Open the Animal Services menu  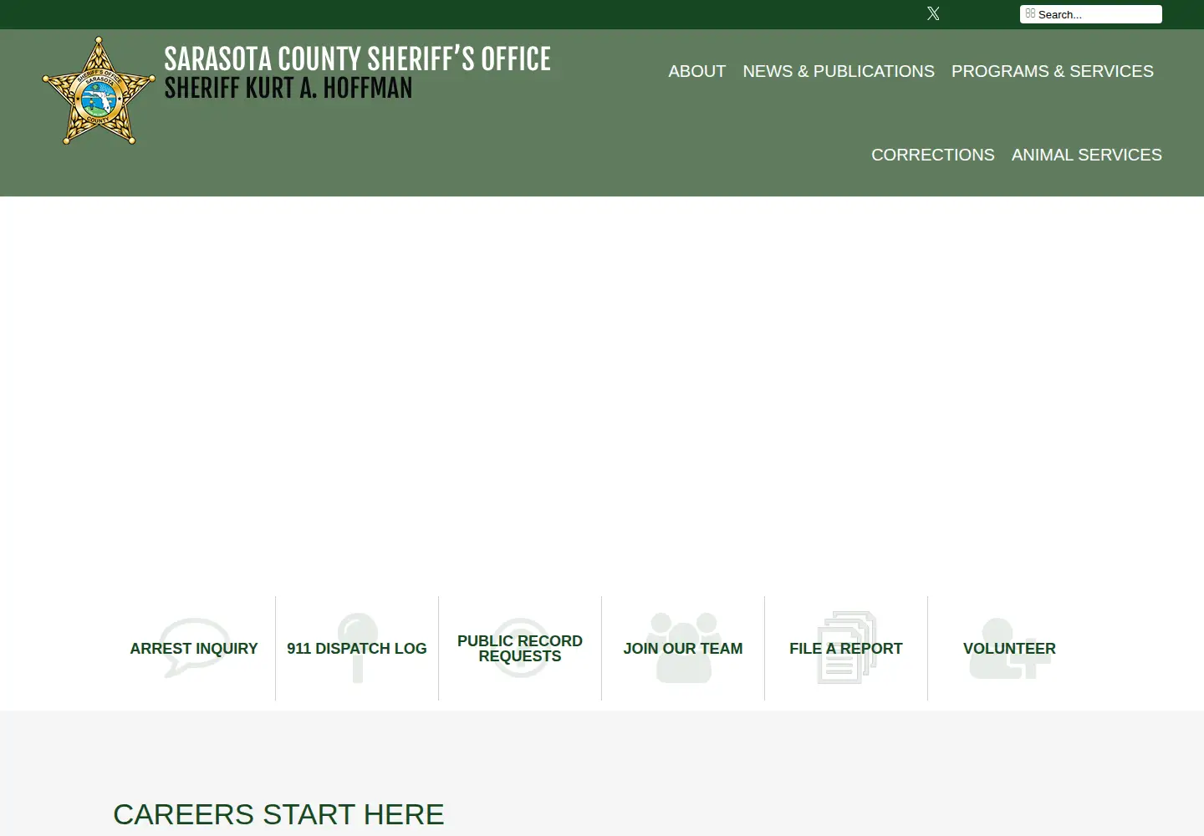1087,155
